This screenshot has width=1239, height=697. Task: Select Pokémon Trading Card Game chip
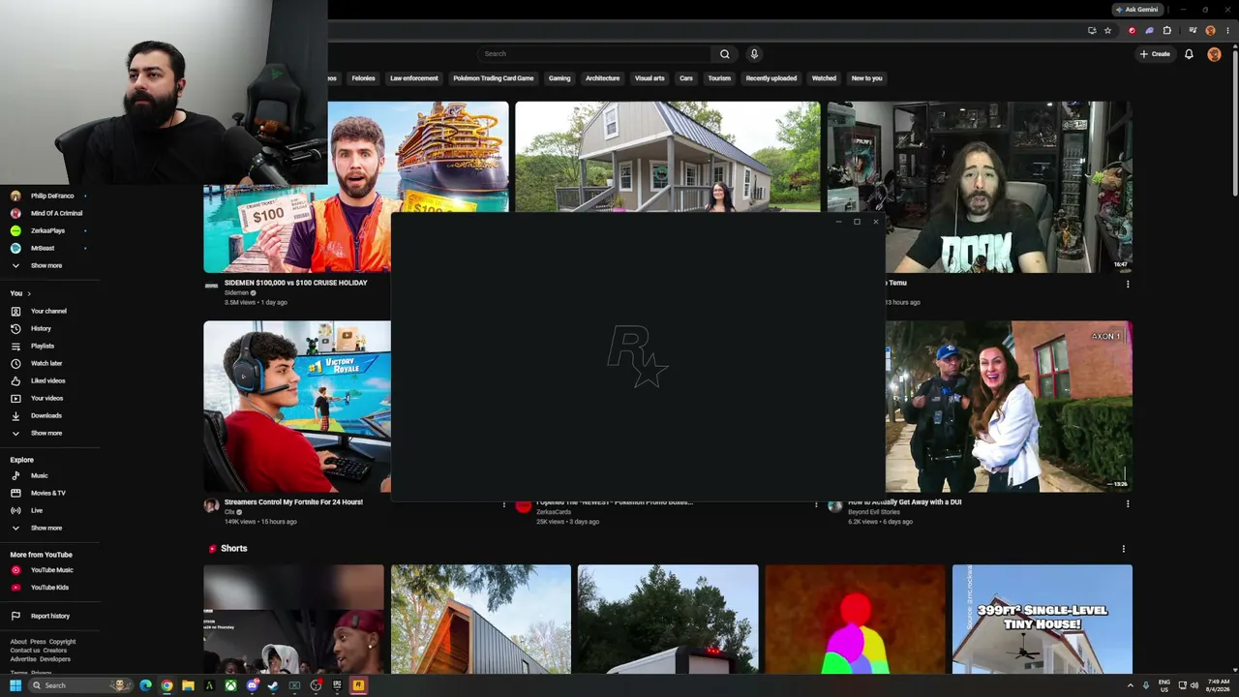[x=494, y=78]
